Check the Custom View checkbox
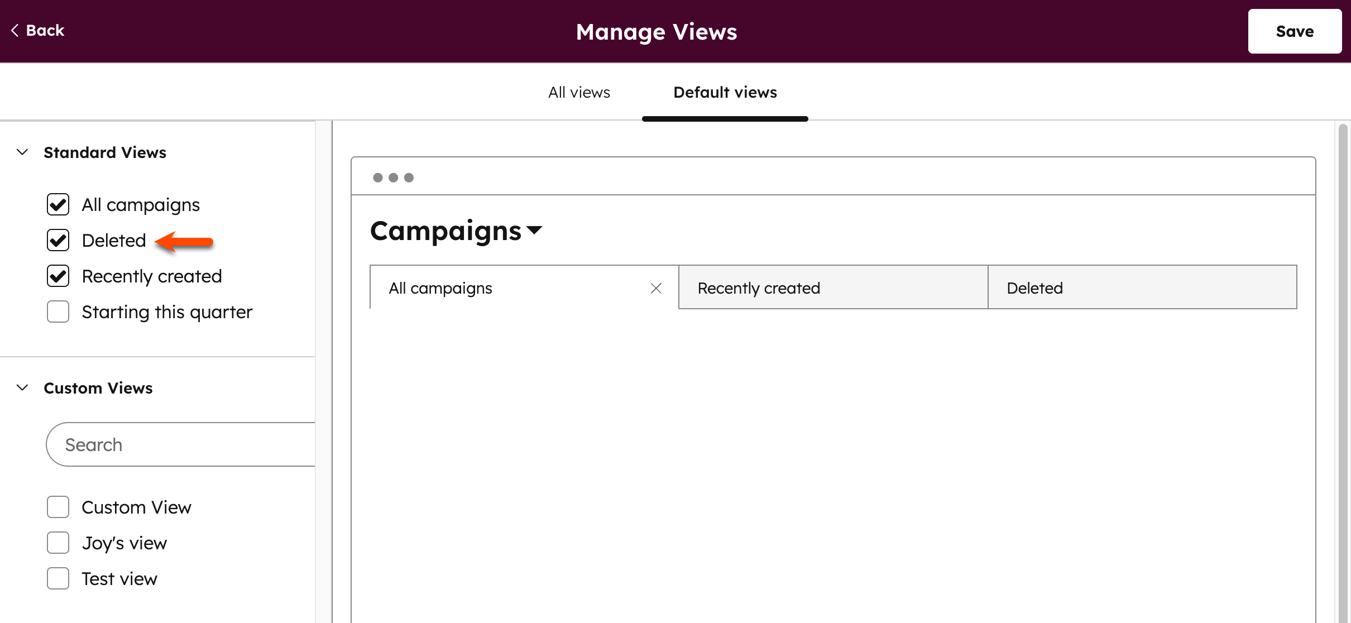This screenshot has width=1351, height=623. (58, 507)
